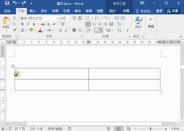Image resolution: width=184 pixels, height=131 pixels.
Task: Switch to the 审阅 Review tab
Action: pos(89,11)
